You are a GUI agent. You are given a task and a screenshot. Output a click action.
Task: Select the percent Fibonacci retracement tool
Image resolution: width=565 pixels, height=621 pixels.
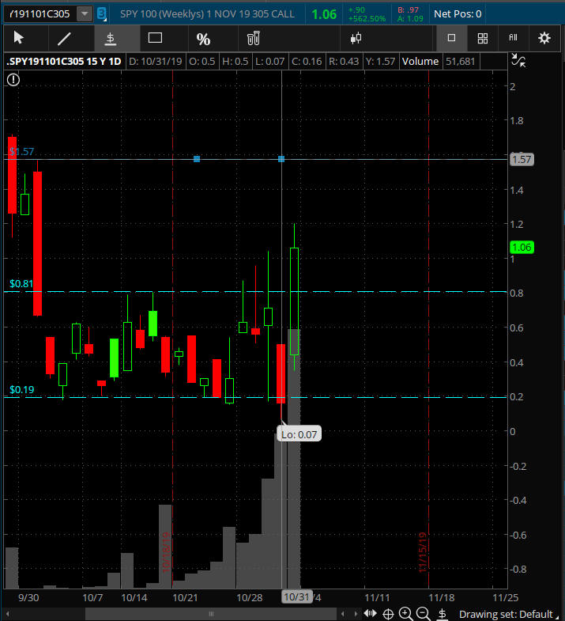pyautogui.click(x=203, y=39)
